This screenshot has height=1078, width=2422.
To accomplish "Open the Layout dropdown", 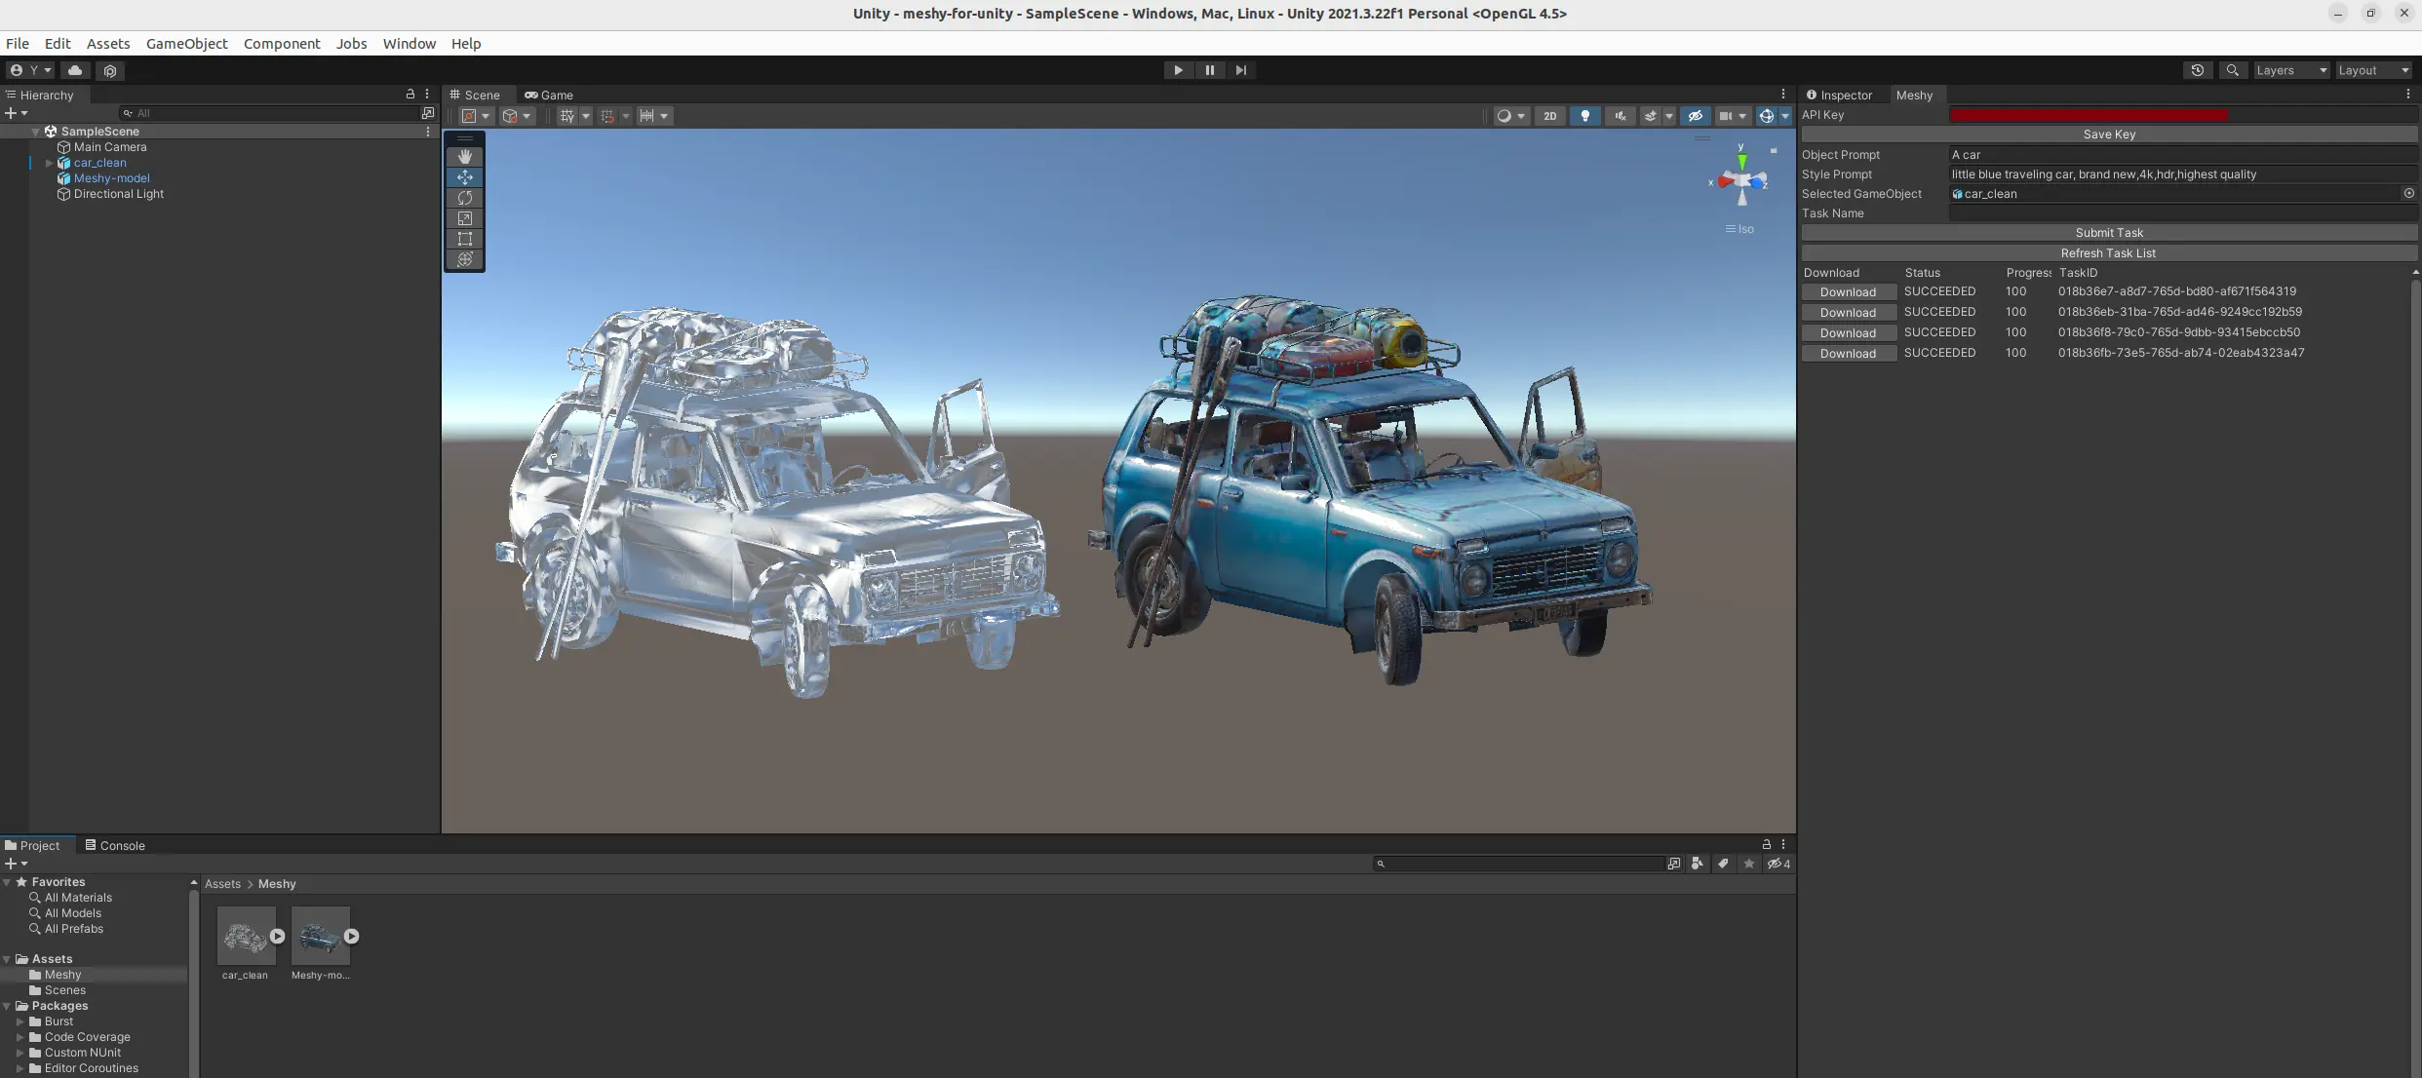I will (2373, 70).
